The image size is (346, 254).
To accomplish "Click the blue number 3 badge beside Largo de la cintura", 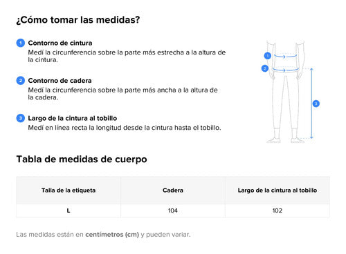I will (x=21, y=118).
